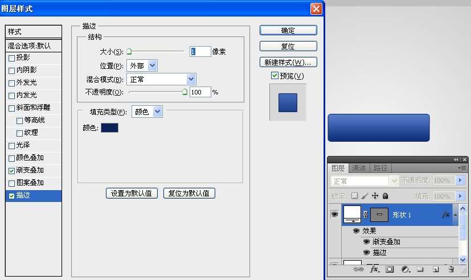
Task: Click the 确定 OK button
Action: click(x=288, y=30)
